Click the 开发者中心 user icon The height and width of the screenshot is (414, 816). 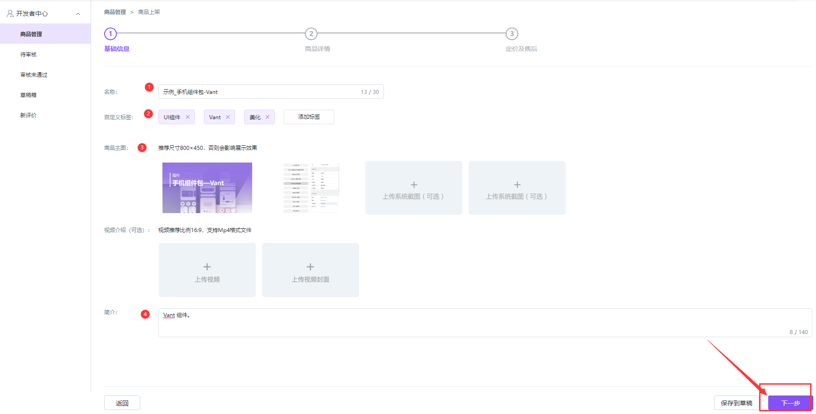10,14
